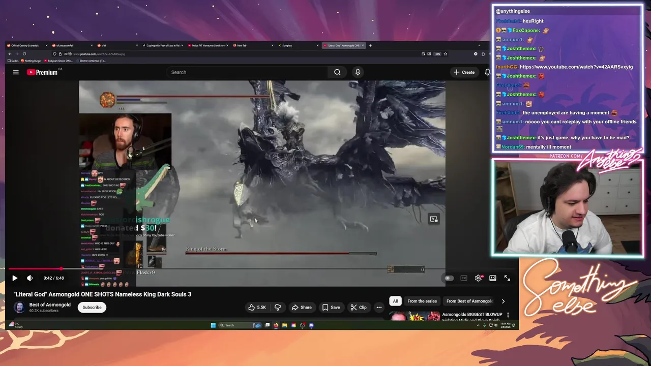The width and height of the screenshot is (651, 366).
Task: Show more filter chips with the right chevron
Action: click(503, 301)
